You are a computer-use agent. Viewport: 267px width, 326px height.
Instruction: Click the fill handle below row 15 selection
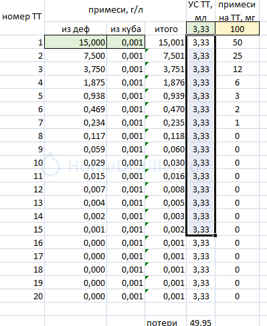(x=215, y=235)
